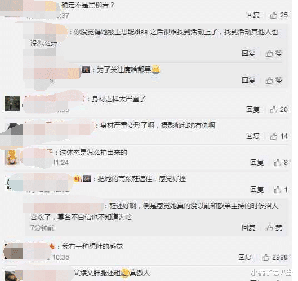The height and width of the screenshot is (281, 298).
Task: Click thumbs-up on the high heels comment
Action: (281, 190)
